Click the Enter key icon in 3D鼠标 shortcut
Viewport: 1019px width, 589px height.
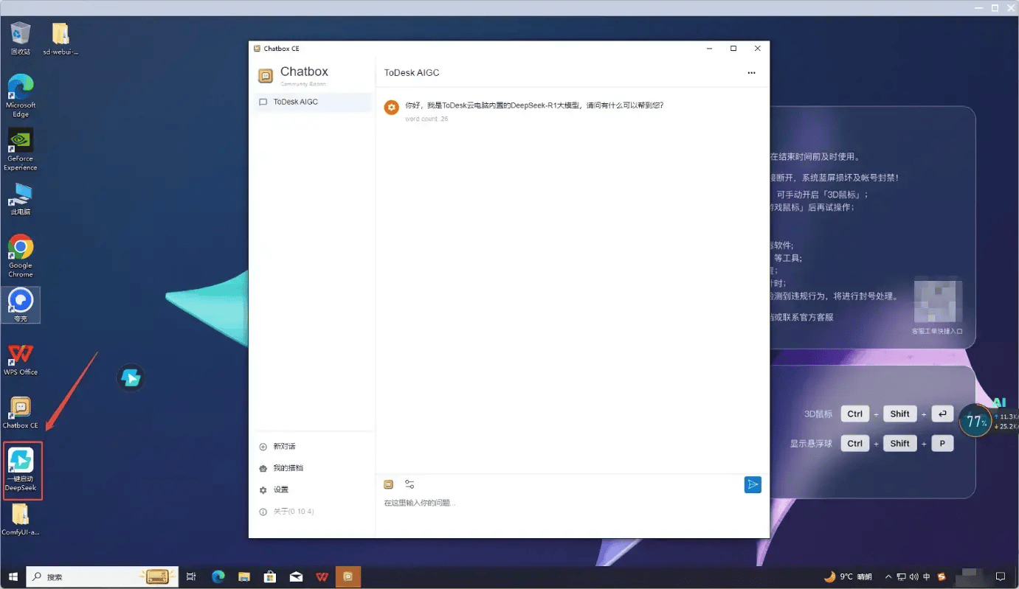pyautogui.click(x=942, y=414)
